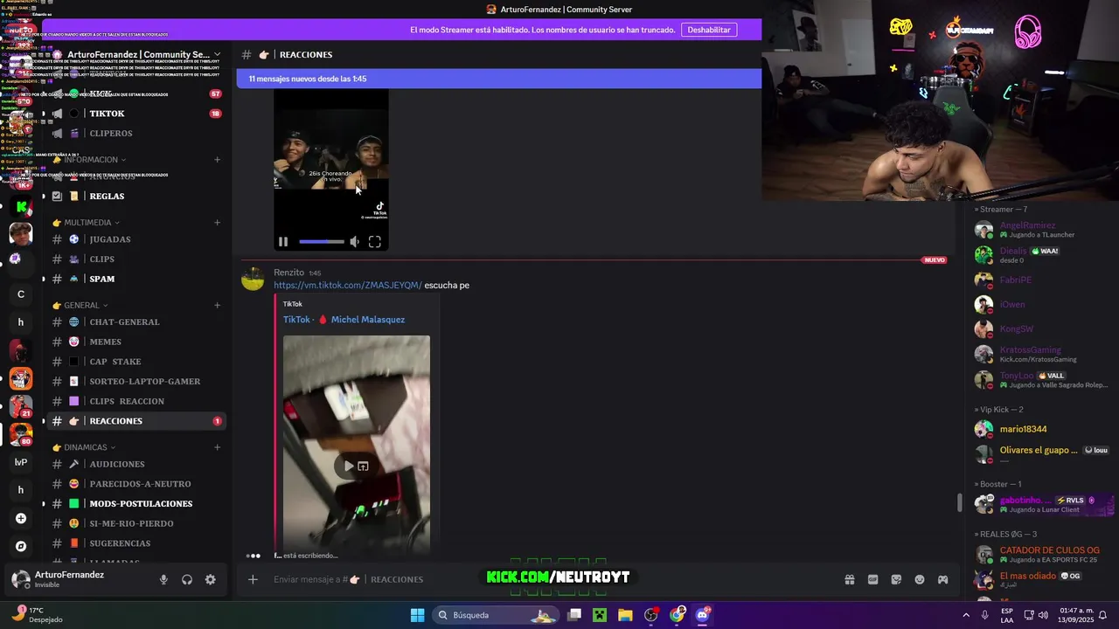Collapse the INFORMACION category
This screenshot has width=1119, height=629.
click(x=89, y=160)
